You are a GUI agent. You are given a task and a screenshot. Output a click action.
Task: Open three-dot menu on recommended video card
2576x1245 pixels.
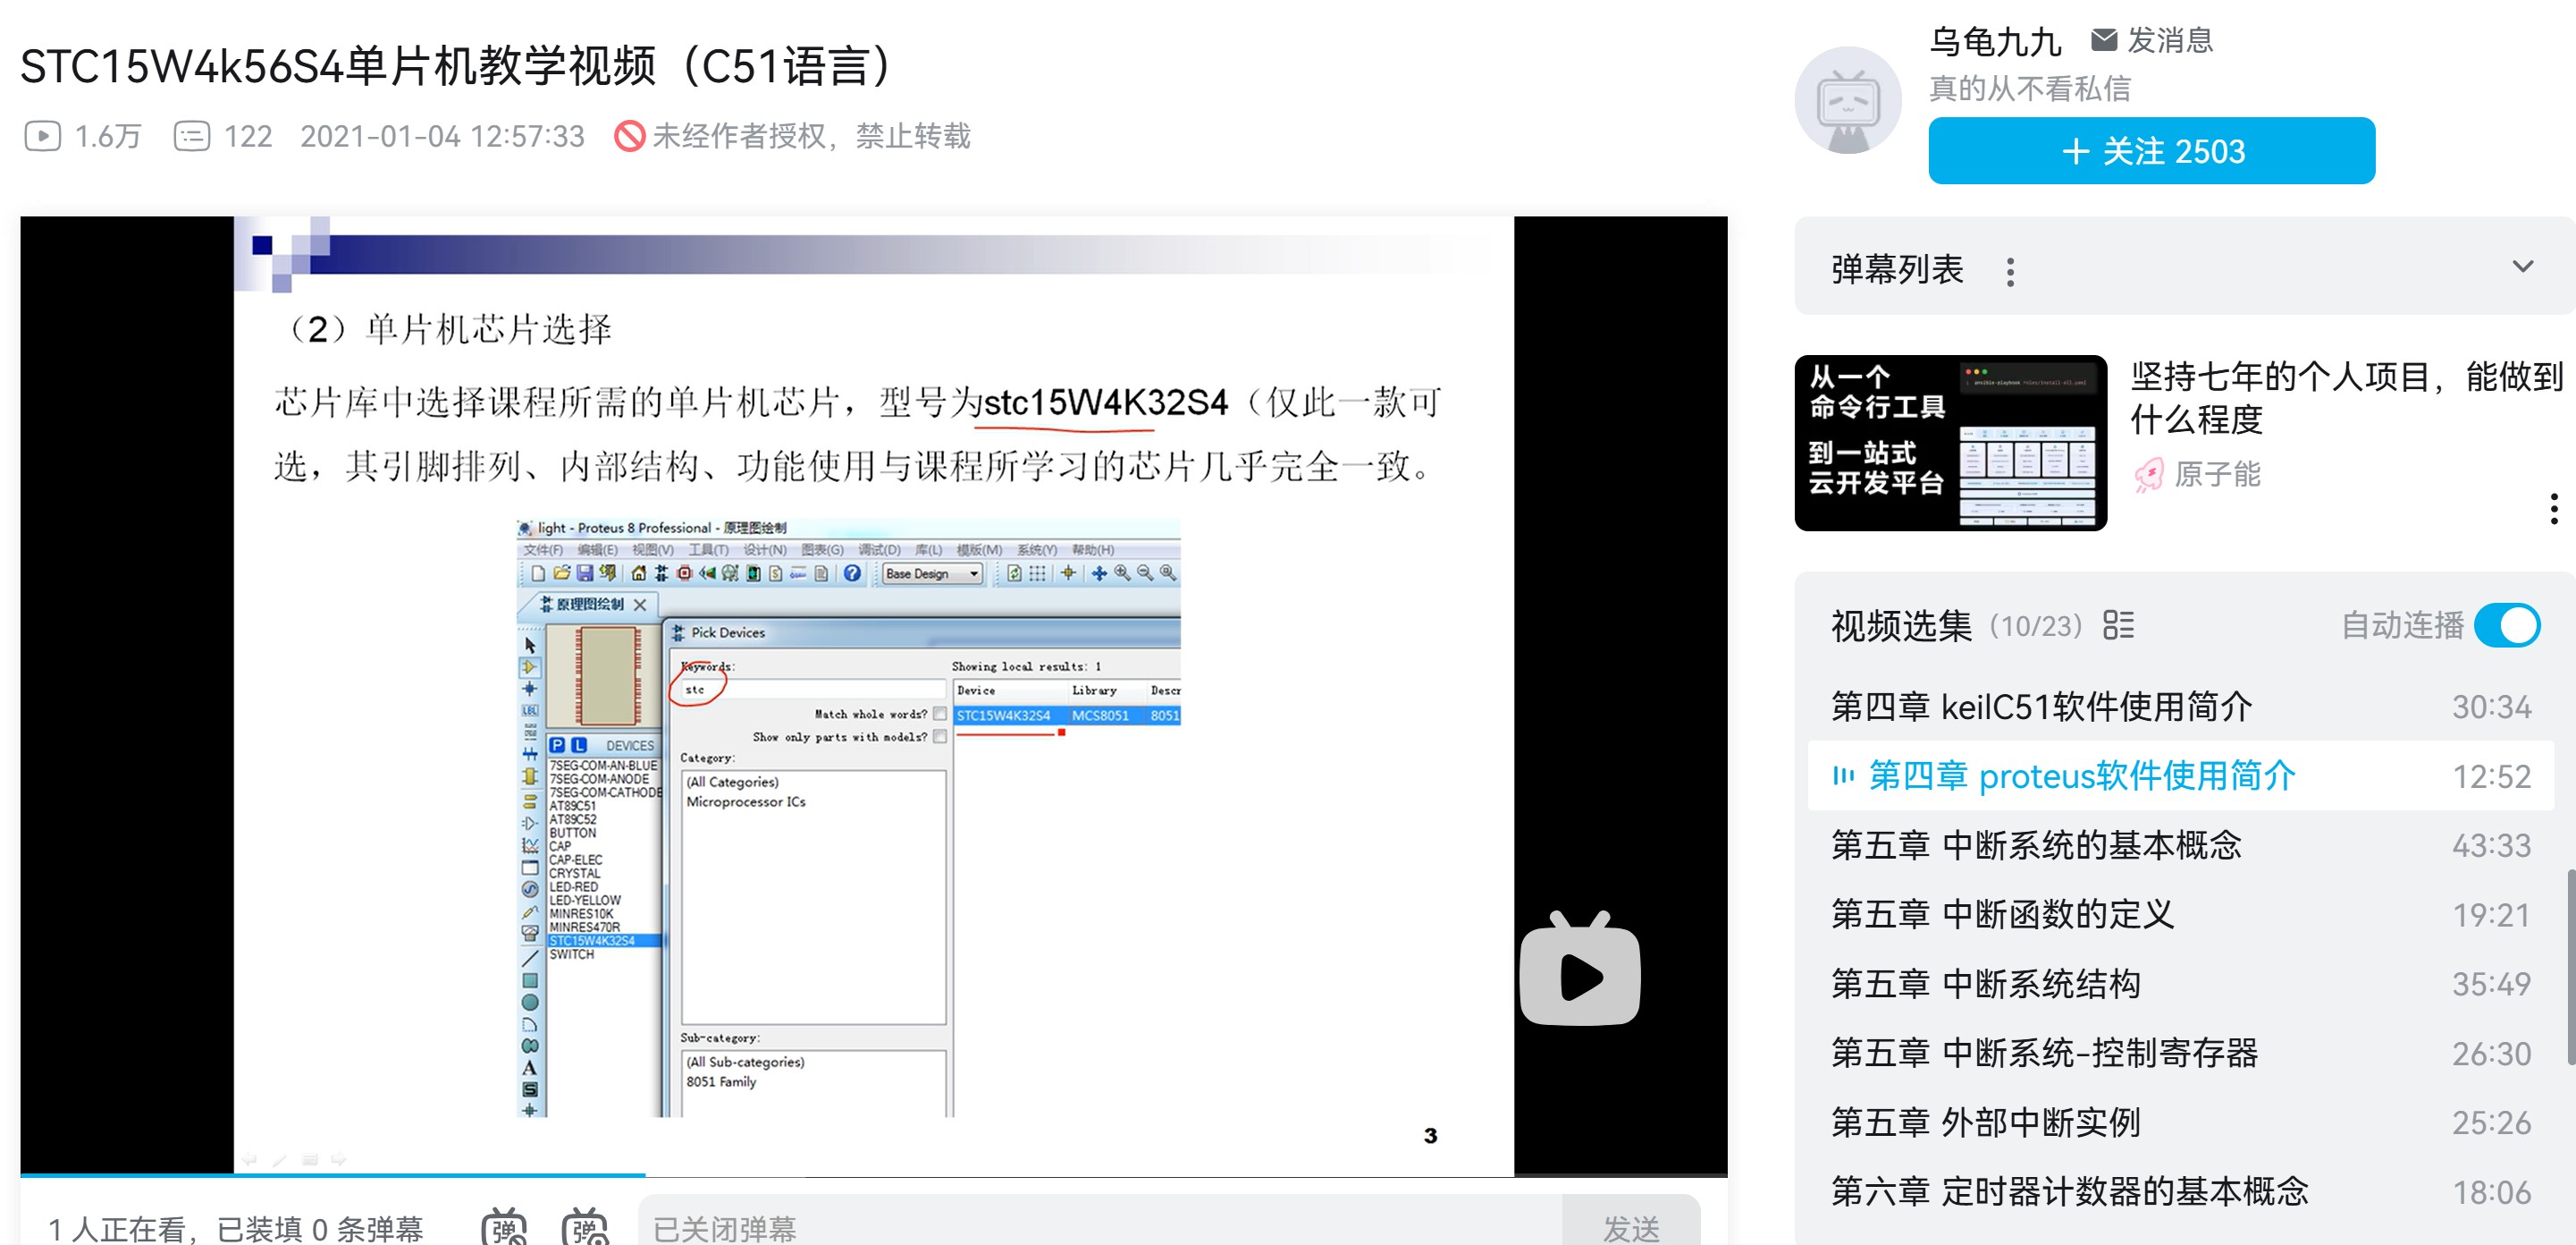[2553, 508]
